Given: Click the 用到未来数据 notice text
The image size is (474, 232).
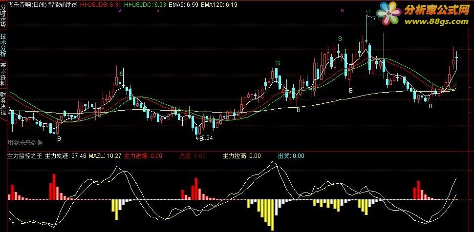Looking at the screenshot, I should 25,143.
